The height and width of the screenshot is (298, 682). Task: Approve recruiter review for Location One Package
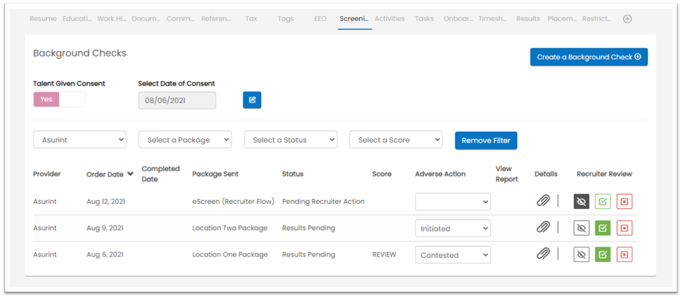point(603,254)
